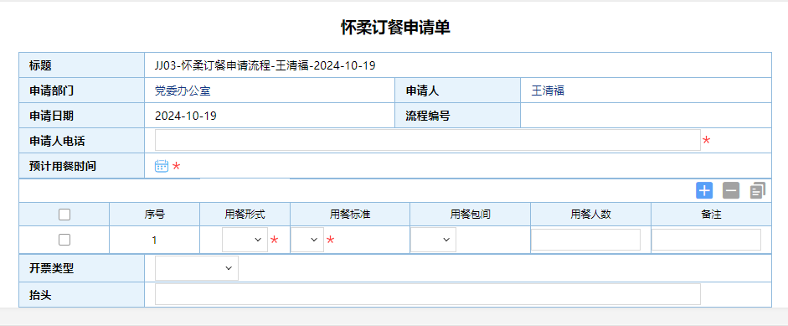Screen dimensions: 788x326
Task: Select the title text JJ03-怀柔订餐申请流程-王清福-2024-10-19
Action: click(265, 65)
